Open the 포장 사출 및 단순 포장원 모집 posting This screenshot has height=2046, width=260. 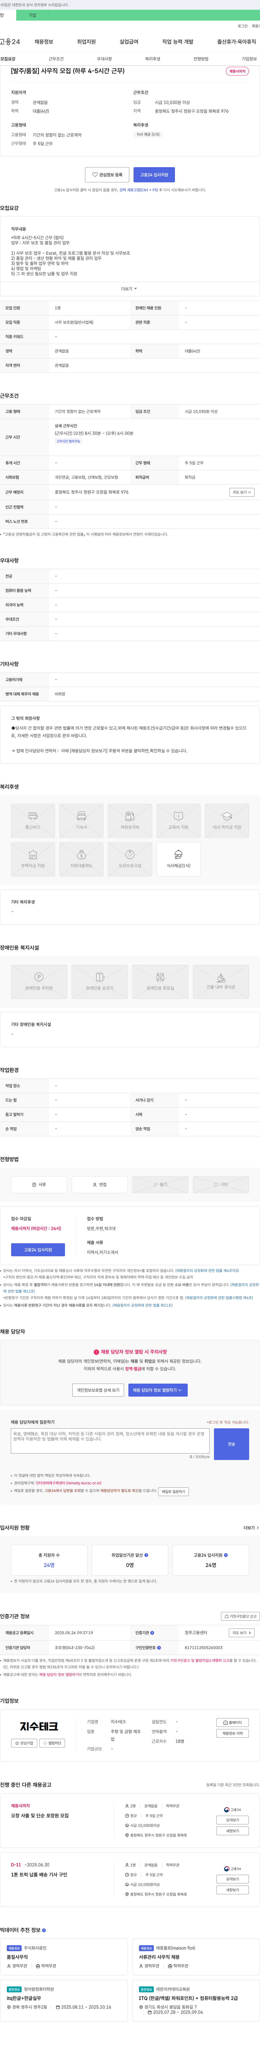click(40, 1816)
